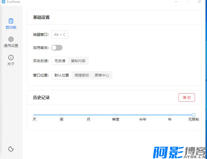Open the 剪切板 clipboard section
This screenshot has height=159, width=207.
(11, 24)
